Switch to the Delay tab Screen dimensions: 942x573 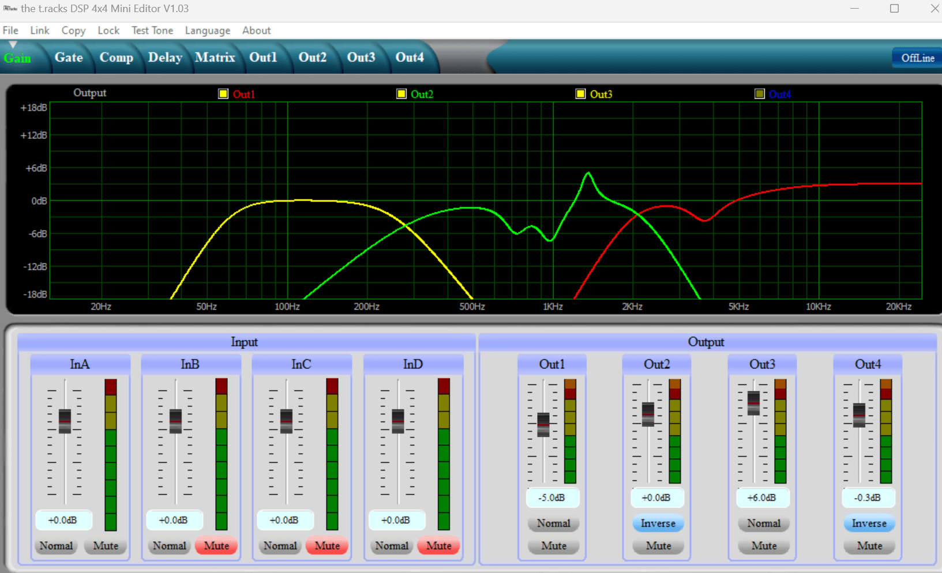pyautogui.click(x=165, y=57)
